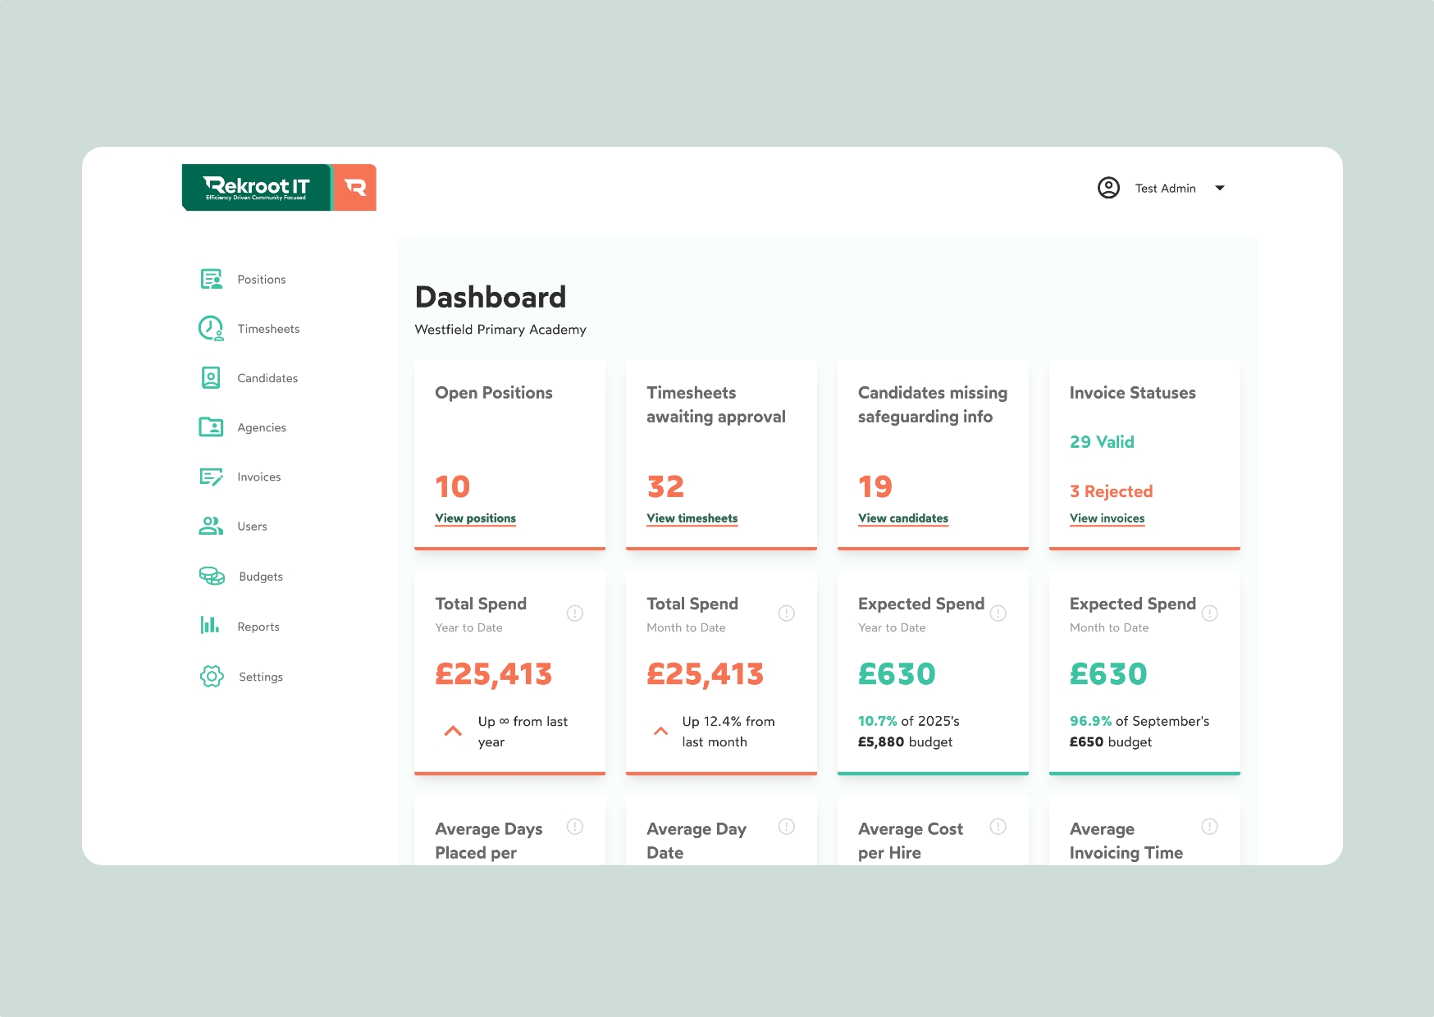
Task: Follow the View candidates link
Action: 903,518
